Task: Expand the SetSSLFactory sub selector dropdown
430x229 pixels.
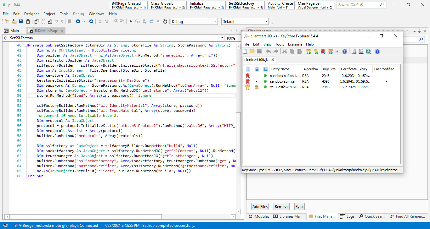Action: click(222, 38)
